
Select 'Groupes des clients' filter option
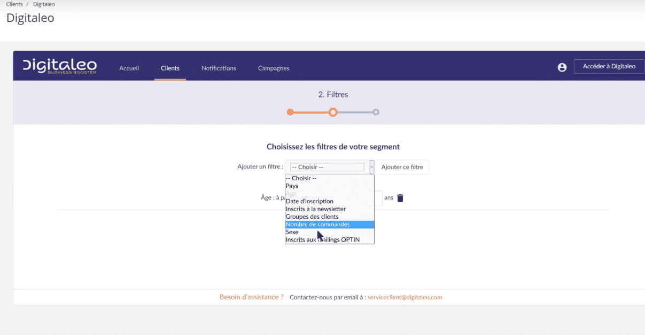[x=312, y=217]
